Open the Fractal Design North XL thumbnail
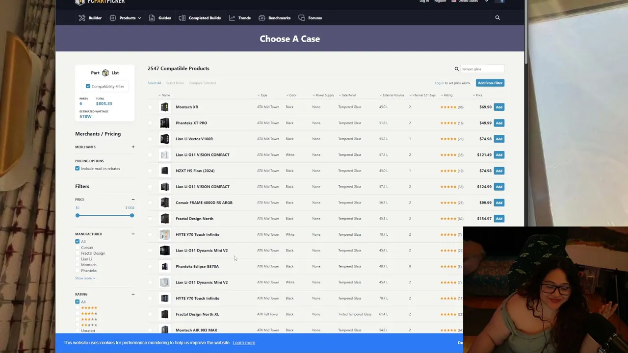The image size is (628, 353). (x=164, y=314)
